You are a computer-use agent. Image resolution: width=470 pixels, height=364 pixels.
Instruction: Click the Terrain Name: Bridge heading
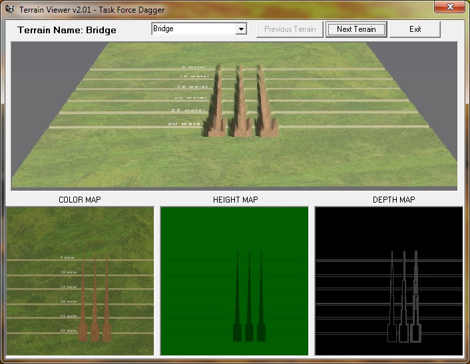67,30
